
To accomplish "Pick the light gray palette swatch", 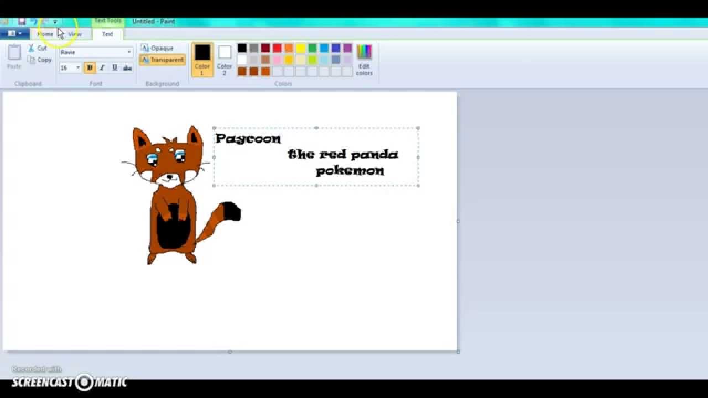I will (253, 60).
